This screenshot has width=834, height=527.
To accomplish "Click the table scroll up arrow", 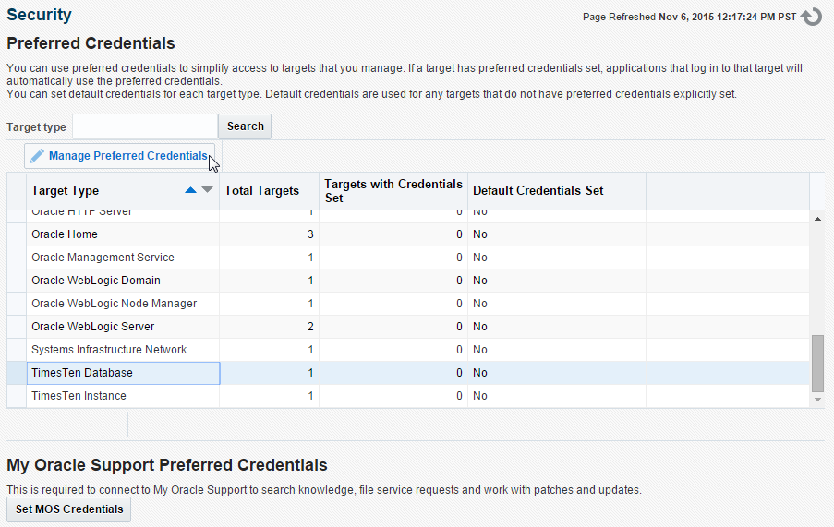I will pyautogui.click(x=816, y=219).
